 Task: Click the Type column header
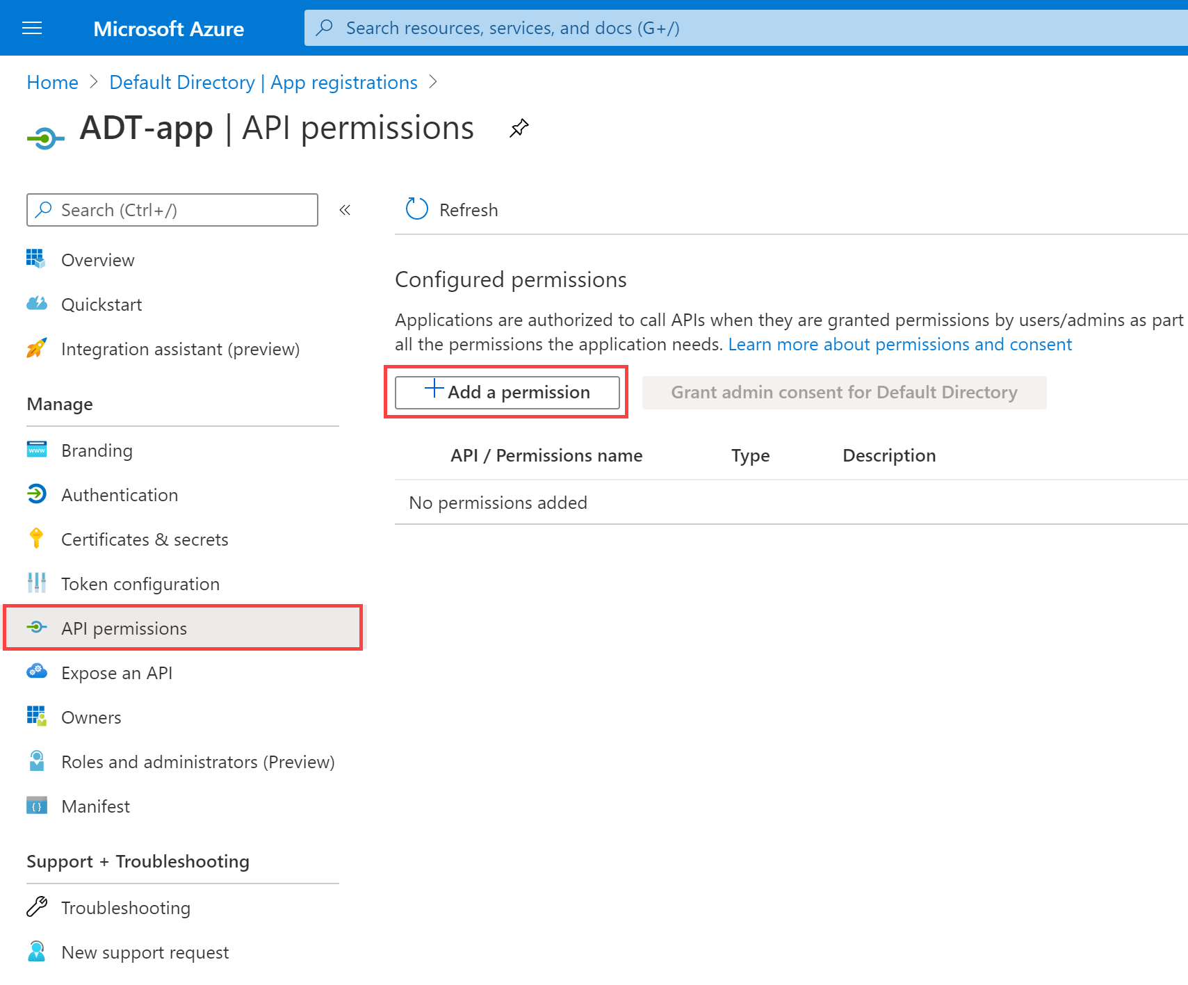[x=750, y=456]
